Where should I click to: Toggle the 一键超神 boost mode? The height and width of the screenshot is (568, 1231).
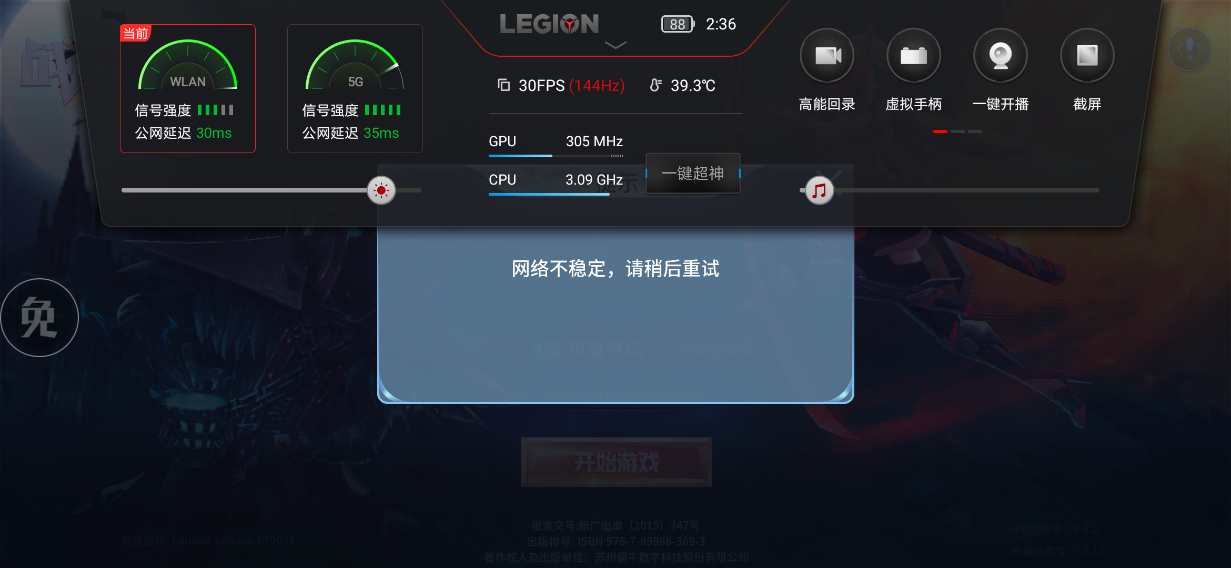(x=693, y=173)
